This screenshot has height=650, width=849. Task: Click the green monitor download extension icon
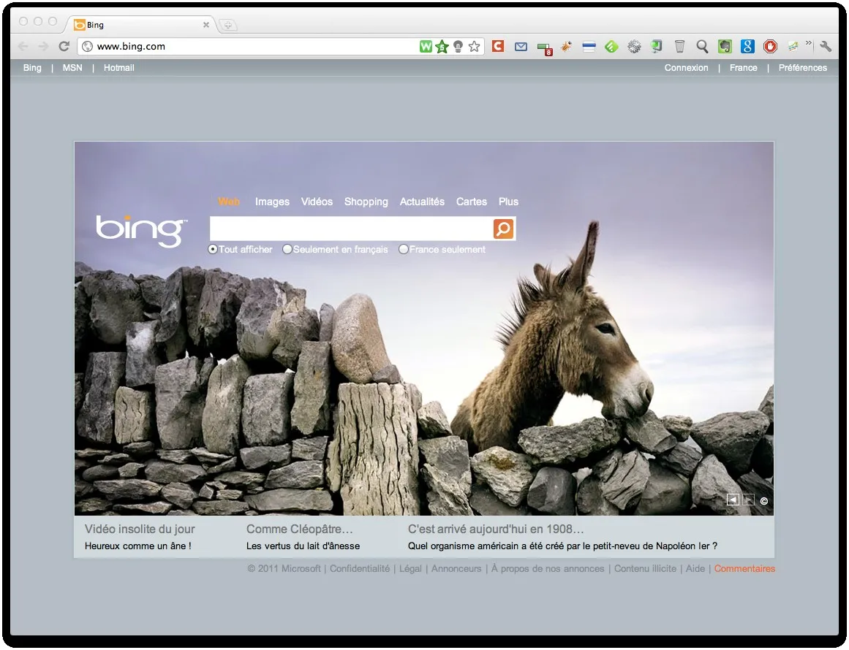[657, 47]
